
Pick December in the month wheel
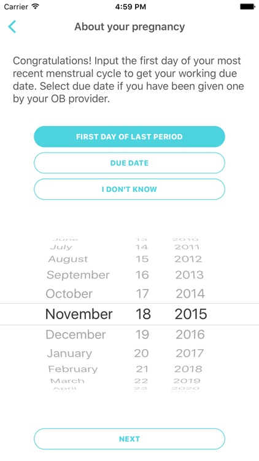[75, 334]
